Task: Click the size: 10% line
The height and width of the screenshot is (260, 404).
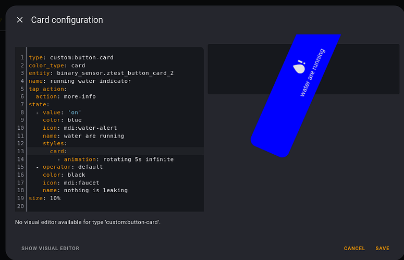Action: tap(45, 198)
